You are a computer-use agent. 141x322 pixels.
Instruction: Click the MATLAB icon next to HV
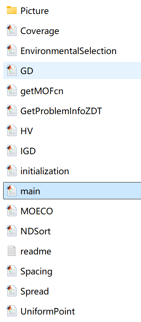click(12, 131)
